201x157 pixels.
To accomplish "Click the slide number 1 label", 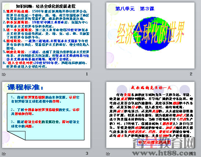I will coord(87,74).
